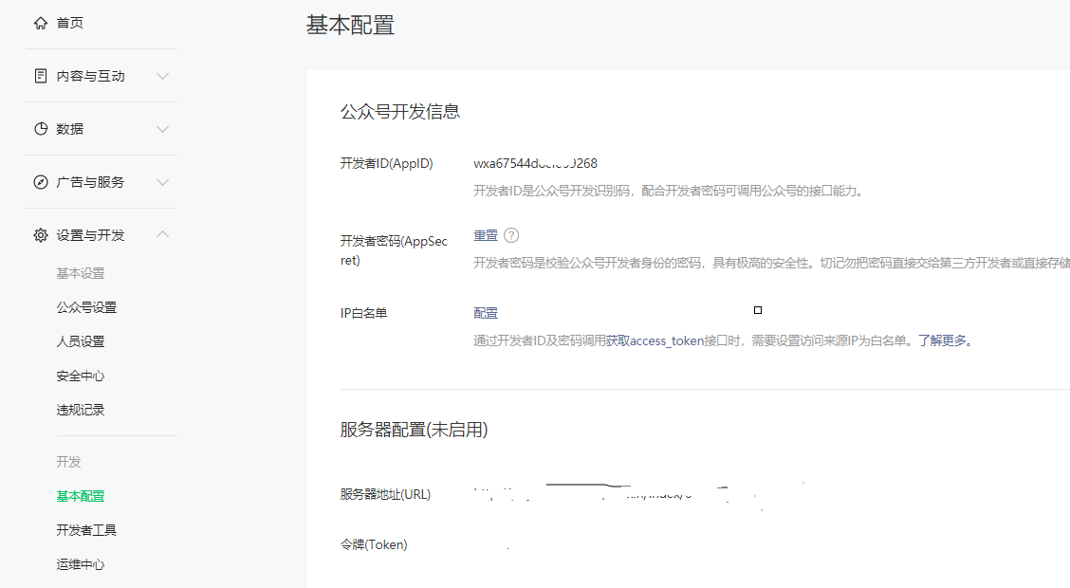
Task: Click the document icon for 内容与互动
Action: click(x=41, y=76)
